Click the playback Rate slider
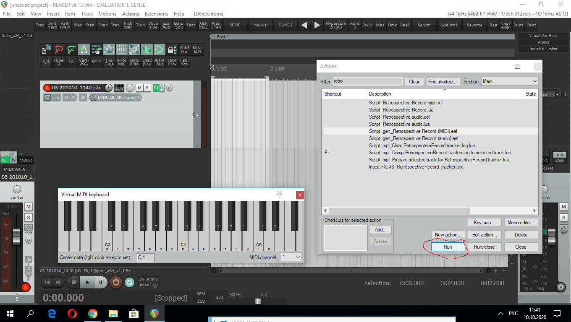571x322 pixels. (x=258, y=301)
